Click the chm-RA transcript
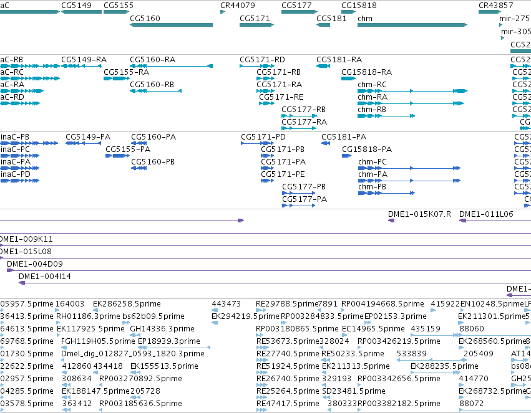Image resolution: width=531 pixels, height=413 pixels. point(411,103)
